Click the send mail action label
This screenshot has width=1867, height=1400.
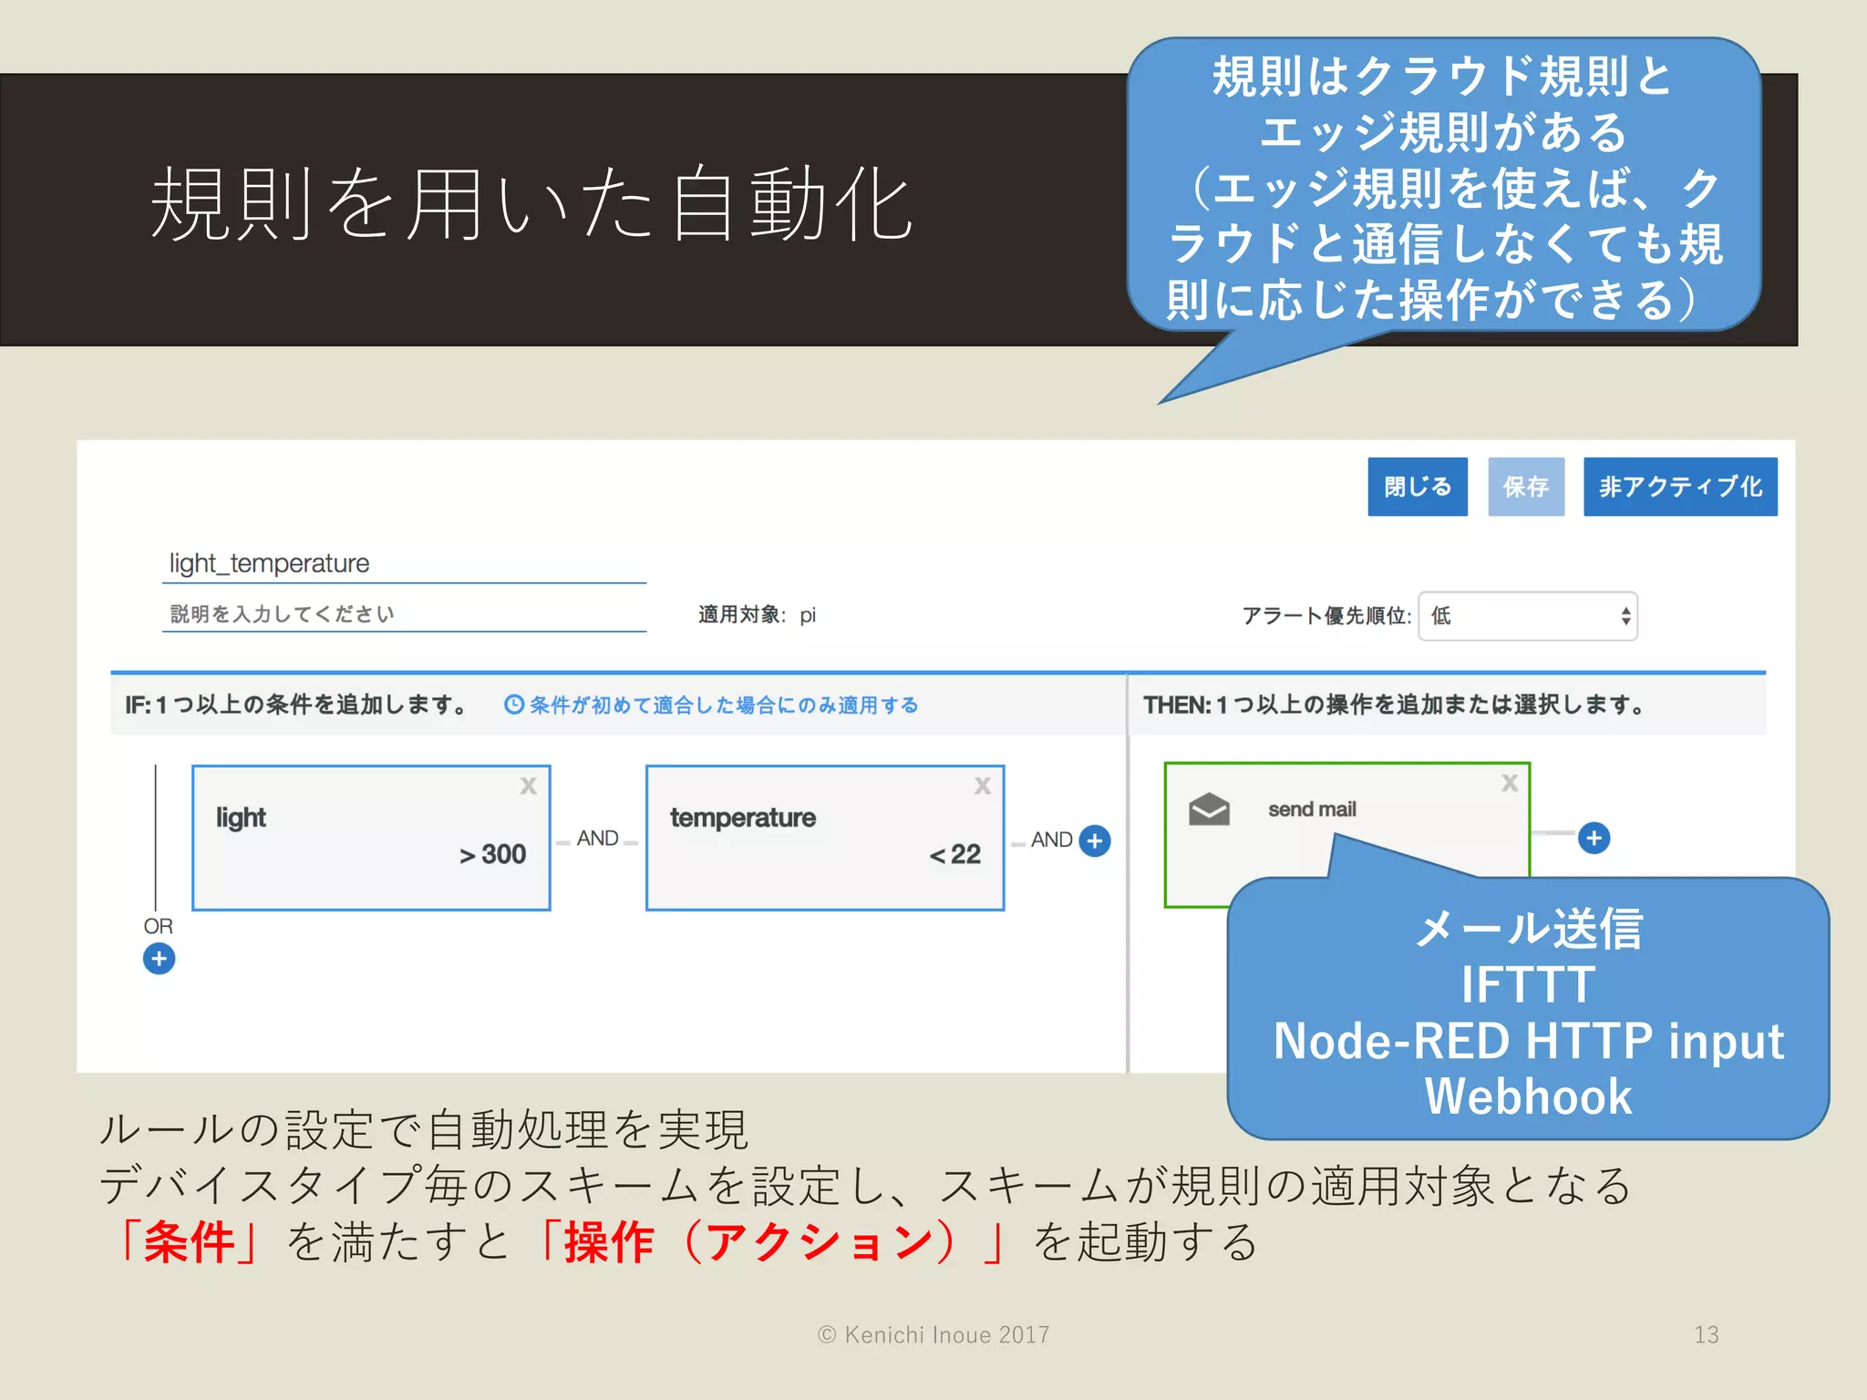pyautogui.click(x=1312, y=809)
